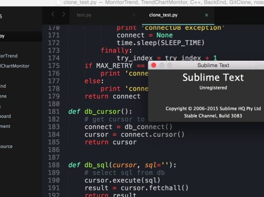
Task: Click line number 181 in the gutter
Action: (x=54, y=112)
